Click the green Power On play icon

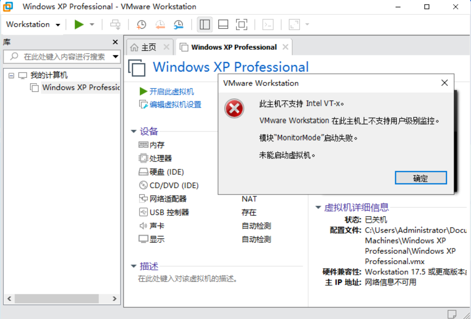pos(79,25)
